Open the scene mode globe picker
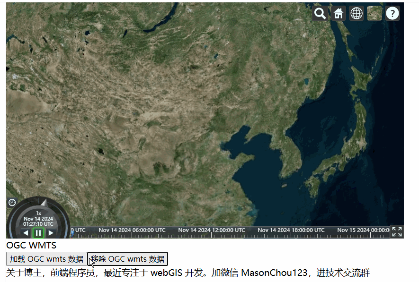 coord(357,13)
